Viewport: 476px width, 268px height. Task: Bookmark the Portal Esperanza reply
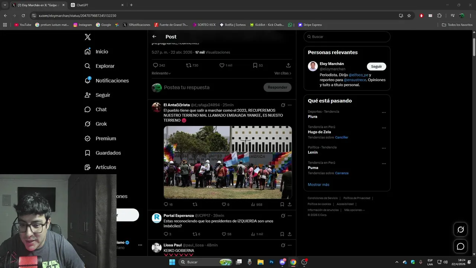point(282,234)
